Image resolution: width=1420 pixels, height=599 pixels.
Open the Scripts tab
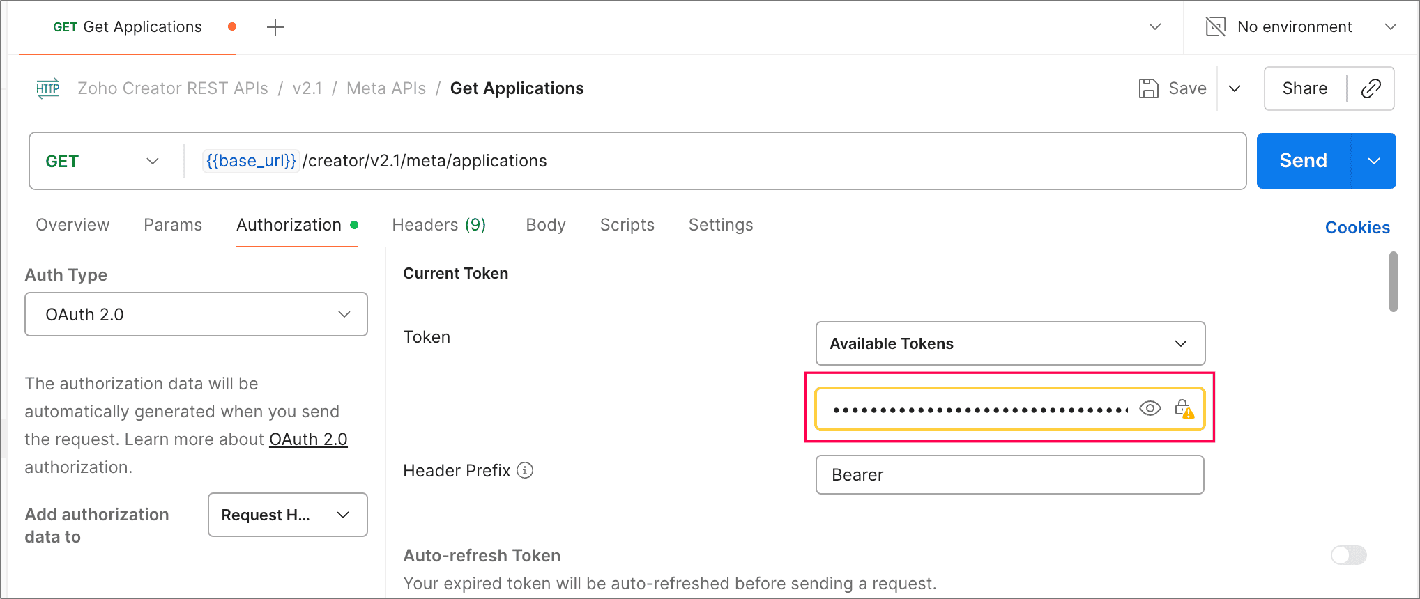[x=627, y=225]
